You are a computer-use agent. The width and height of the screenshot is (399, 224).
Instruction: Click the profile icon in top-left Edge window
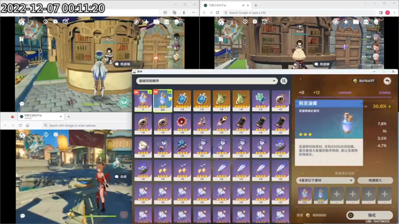[x=184, y=12]
